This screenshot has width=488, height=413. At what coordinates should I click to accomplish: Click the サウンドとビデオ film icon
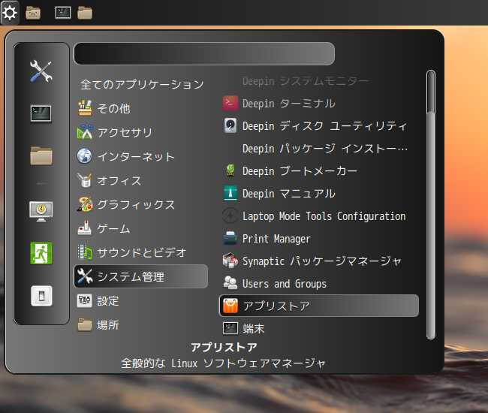point(85,252)
